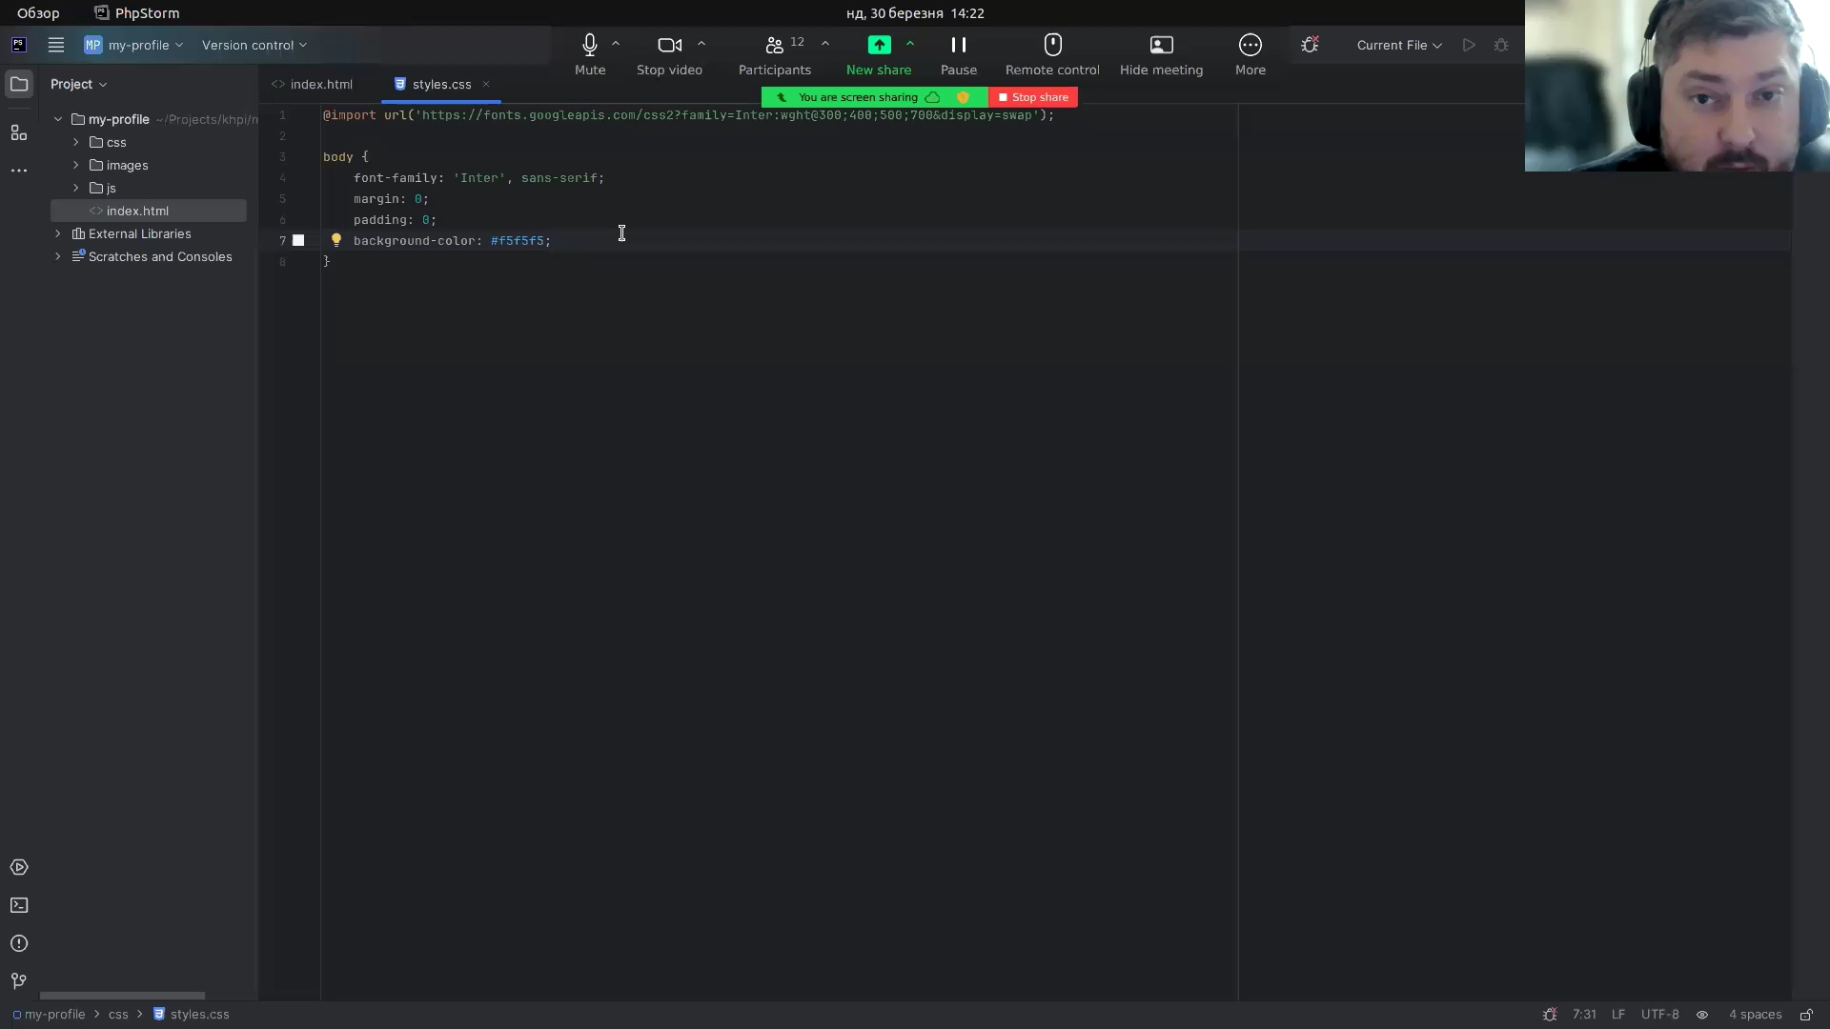Open the Git version control tool window
This screenshot has height=1029, width=1830.
click(18, 981)
